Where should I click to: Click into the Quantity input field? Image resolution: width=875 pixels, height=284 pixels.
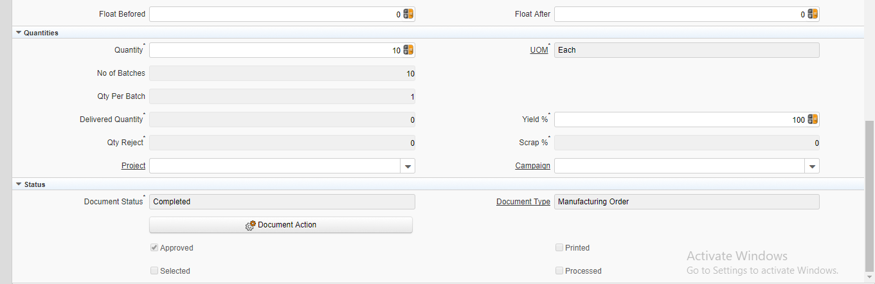click(x=276, y=50)
